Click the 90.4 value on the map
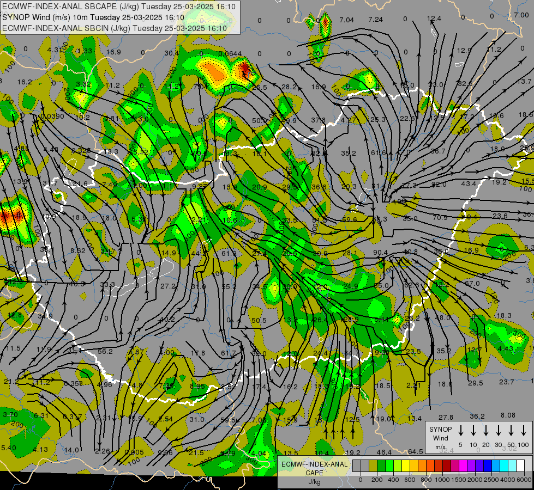The image size is (534, 490). [380, 252]
